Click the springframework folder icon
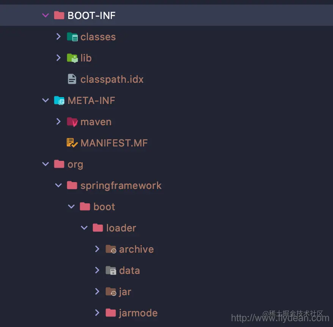The height and width of the screenshot is (327, 333). point(72,185)
